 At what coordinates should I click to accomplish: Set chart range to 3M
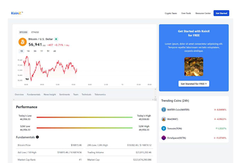point(35,51)
